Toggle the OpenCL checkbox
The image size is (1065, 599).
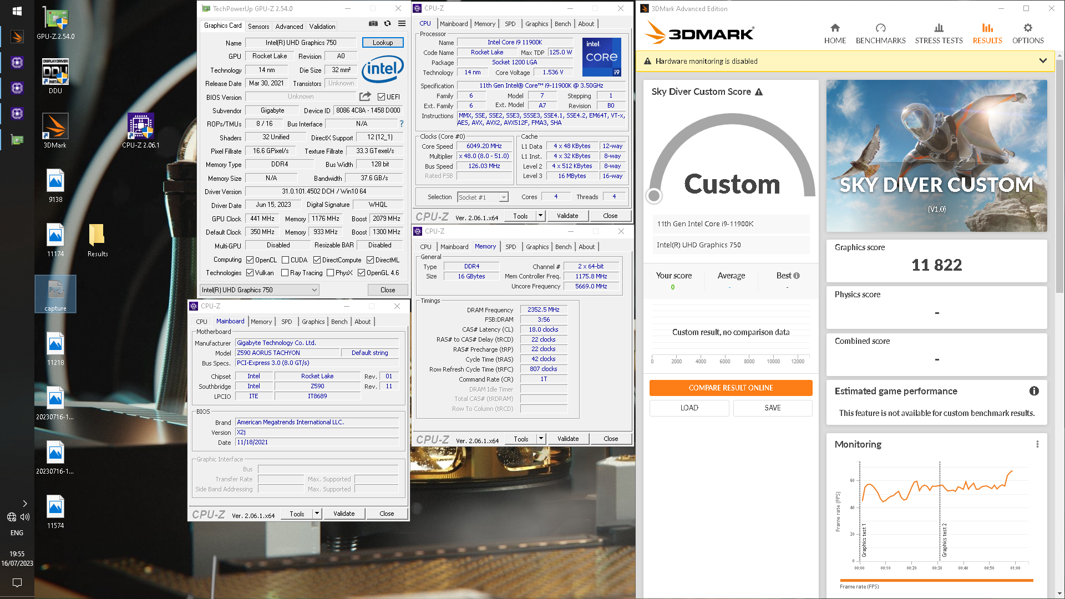point(250,260)
